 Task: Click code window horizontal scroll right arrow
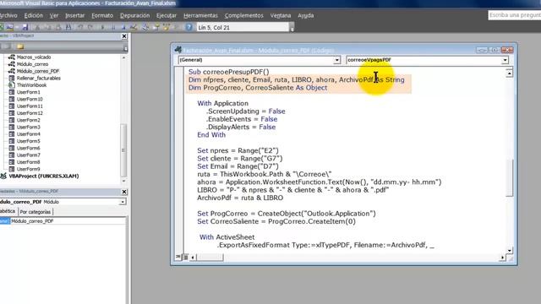tap(502, 257)
